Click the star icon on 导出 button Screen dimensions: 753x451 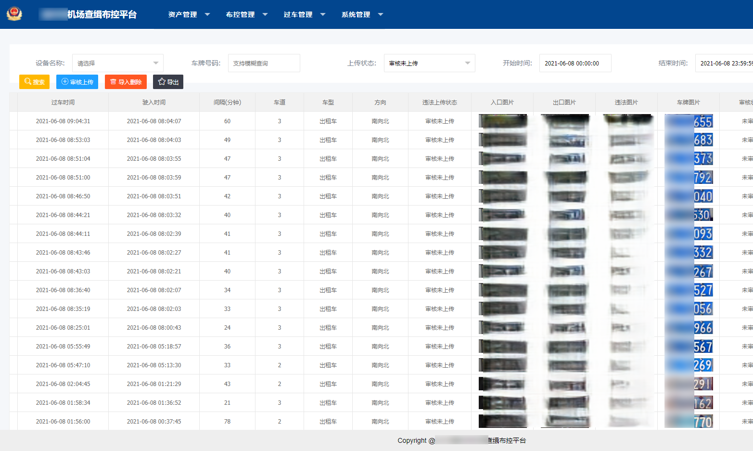pyautogui.click(x=162, y=82)
